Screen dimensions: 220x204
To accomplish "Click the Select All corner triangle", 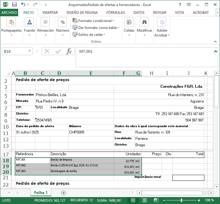I will pyautogui.click(x=8, y=73).
